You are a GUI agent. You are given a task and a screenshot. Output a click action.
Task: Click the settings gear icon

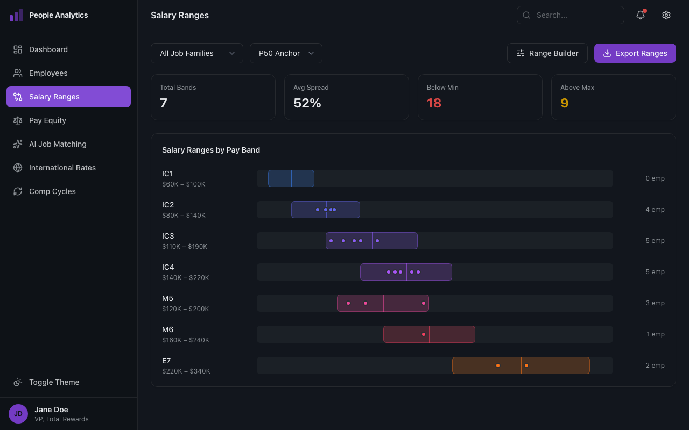[x=666, y=15]
